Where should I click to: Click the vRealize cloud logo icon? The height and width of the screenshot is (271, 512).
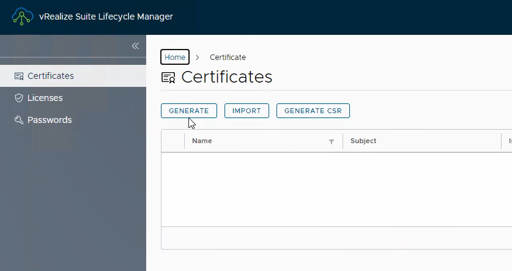tap(22, 17)
